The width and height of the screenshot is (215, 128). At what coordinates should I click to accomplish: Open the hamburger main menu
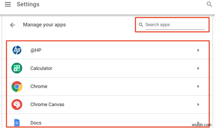8,4
